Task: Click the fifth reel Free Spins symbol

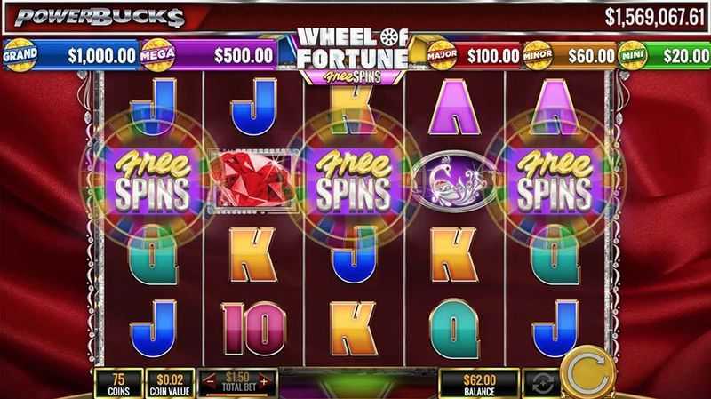Action: [x=554, y=181]
